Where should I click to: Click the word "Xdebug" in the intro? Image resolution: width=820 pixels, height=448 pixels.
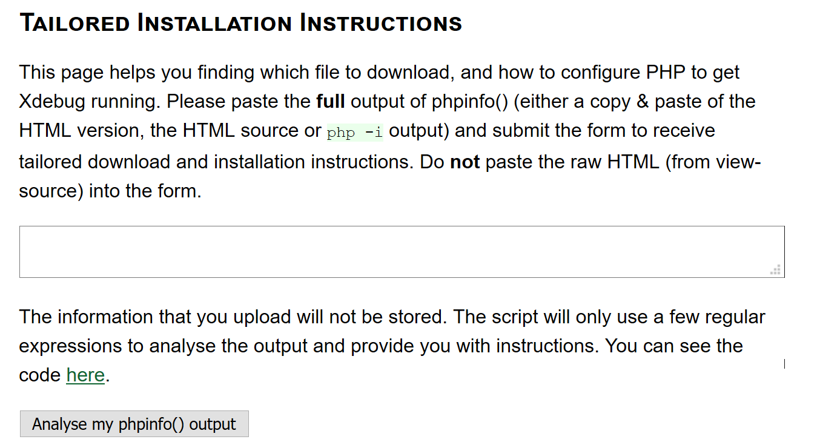[x=52, y=102]
